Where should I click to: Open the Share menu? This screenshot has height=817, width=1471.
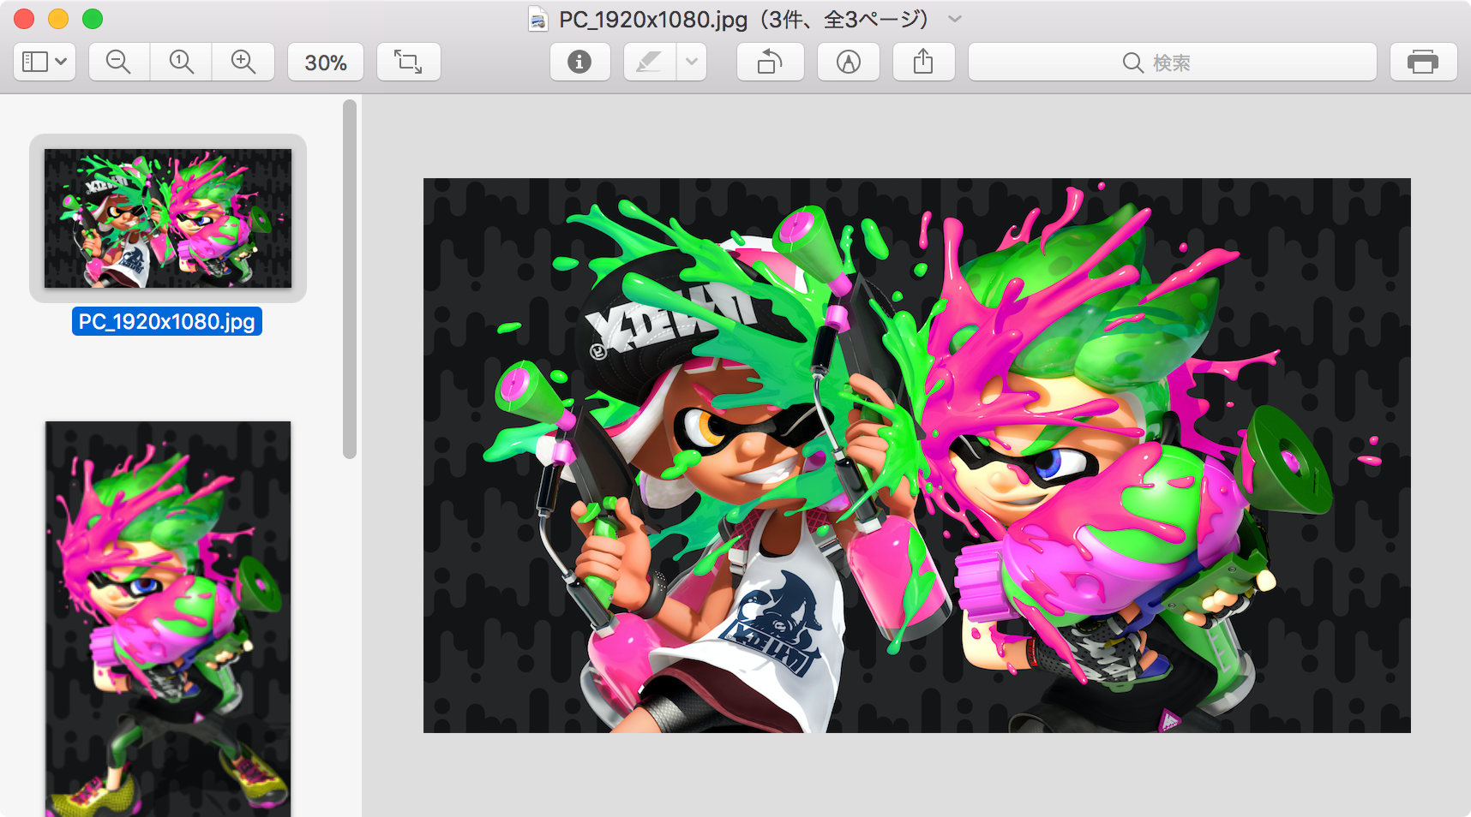pos(923,62)
